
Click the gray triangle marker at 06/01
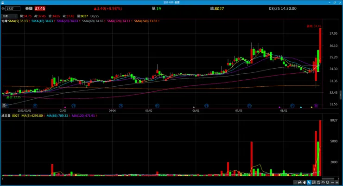194,107
